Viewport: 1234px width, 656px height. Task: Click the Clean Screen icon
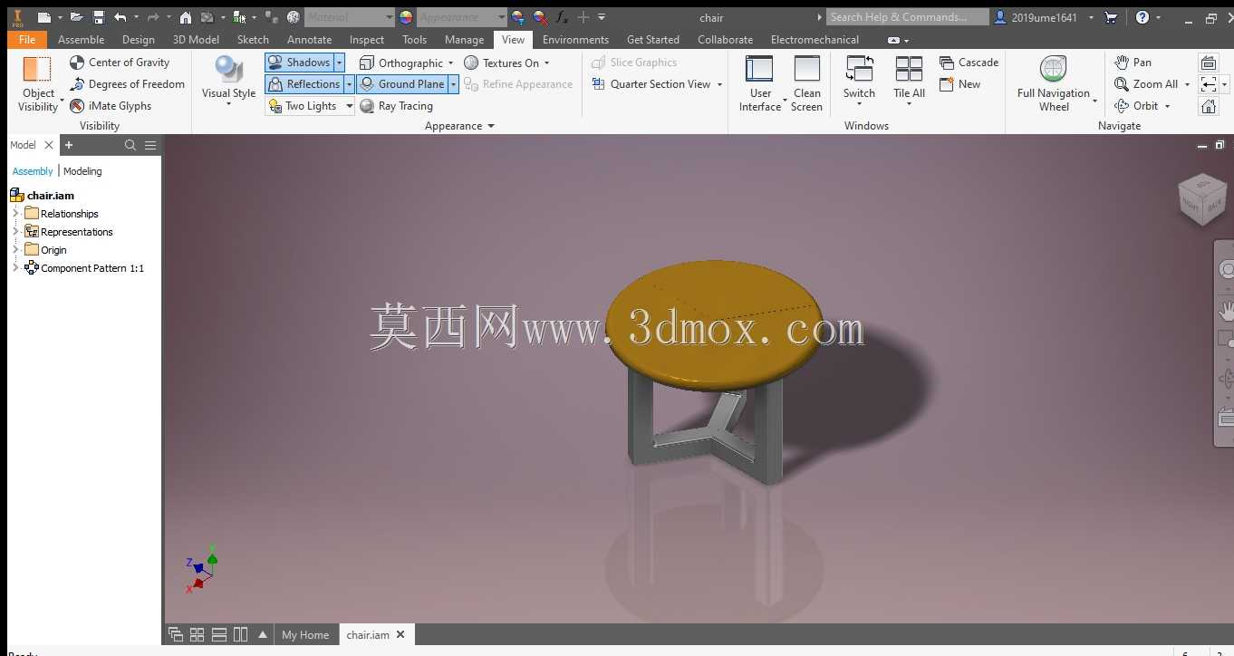[x=806, y=69]
